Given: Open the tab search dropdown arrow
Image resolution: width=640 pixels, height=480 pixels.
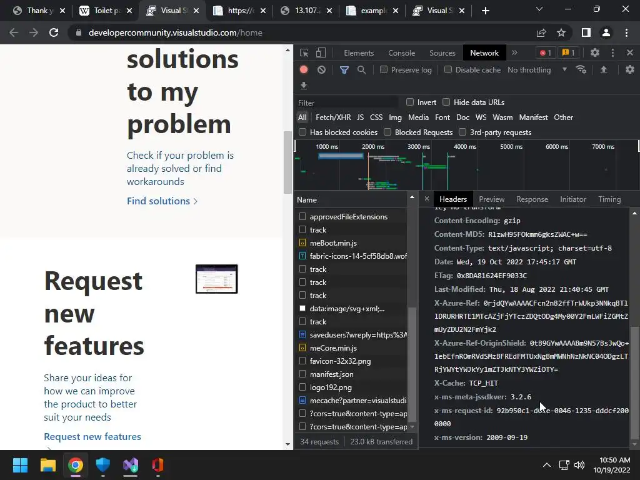Looking at the screenshot, I should coord(539,9).
